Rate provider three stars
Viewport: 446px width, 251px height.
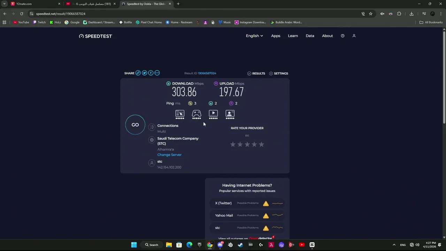click(247, 144)
